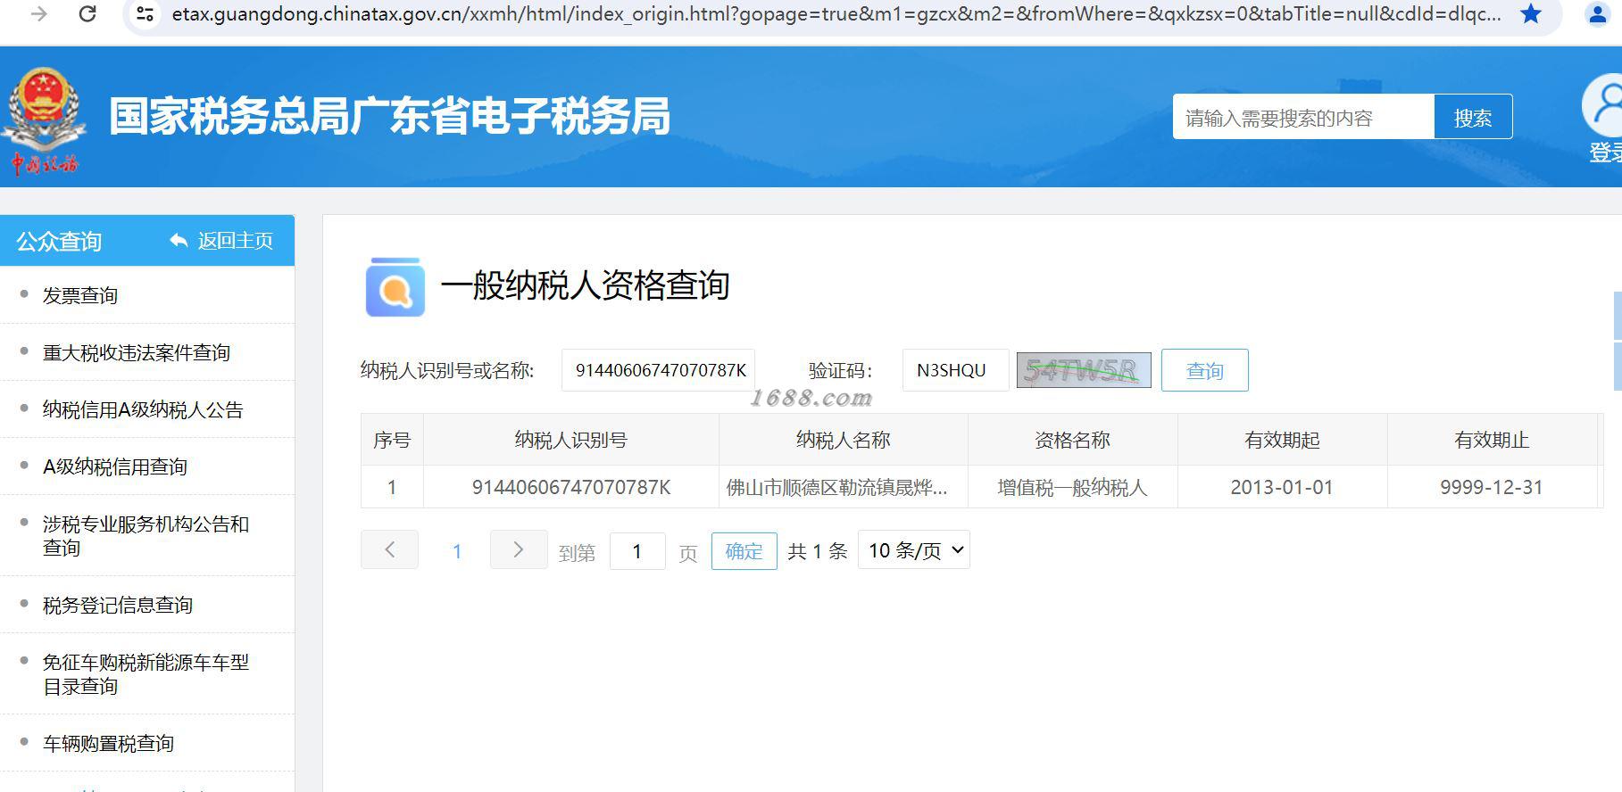Click the 有效期止 column header
Image resolution: width=1622 pixels, height=792 pixels.
[x=1492, y=440]
